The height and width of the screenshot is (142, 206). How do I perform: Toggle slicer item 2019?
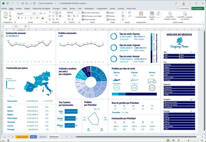pos(171,55)
